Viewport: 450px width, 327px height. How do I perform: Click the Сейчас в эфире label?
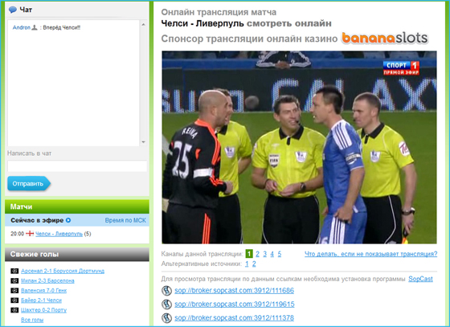tap(37, 220)
